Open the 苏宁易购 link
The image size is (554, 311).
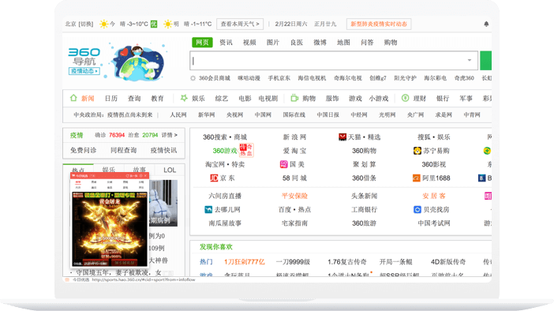(432, 151)
